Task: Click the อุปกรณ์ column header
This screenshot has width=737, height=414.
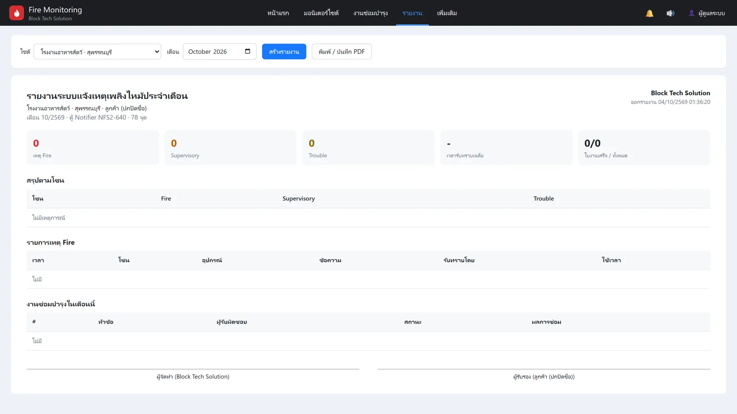Action: 212,260
